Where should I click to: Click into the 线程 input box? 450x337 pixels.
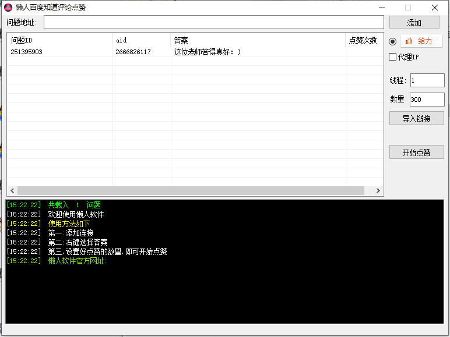pos(427,80)
